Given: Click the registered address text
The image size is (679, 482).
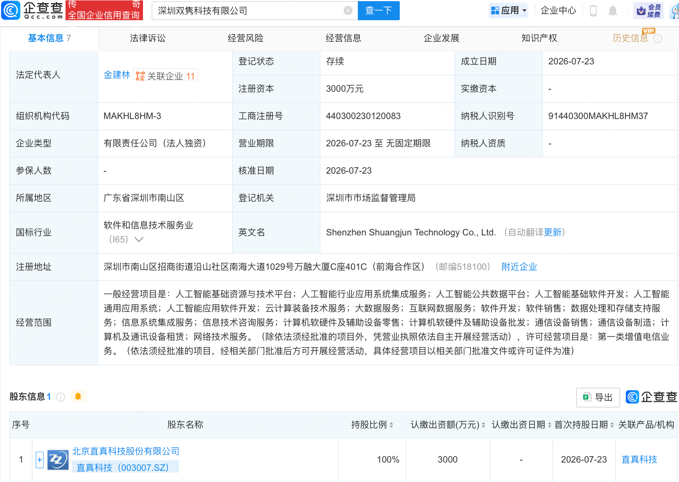Looking at the screenshot, I should tap(265, 267).
